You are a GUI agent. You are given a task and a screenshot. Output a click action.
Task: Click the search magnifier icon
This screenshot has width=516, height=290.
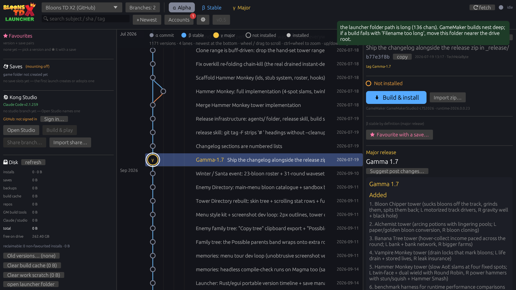pyautogui.click(x=46, y=19)
